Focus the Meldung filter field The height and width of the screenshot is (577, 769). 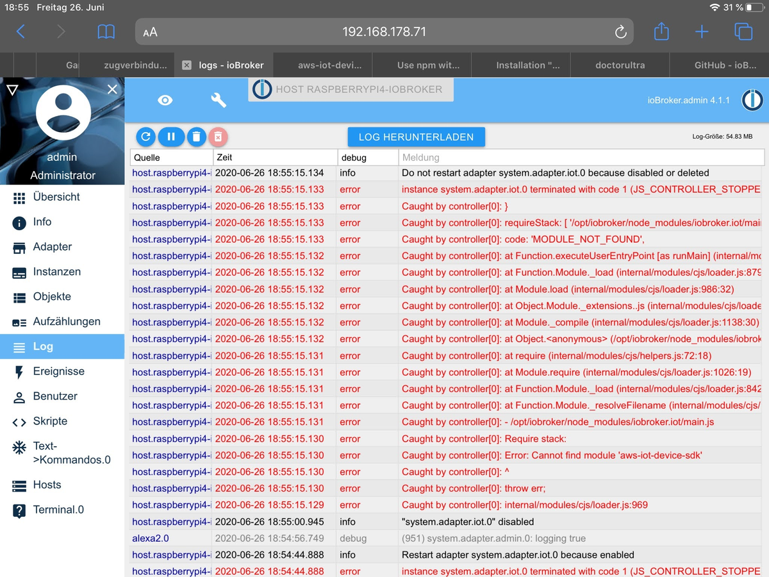(581, 157)
